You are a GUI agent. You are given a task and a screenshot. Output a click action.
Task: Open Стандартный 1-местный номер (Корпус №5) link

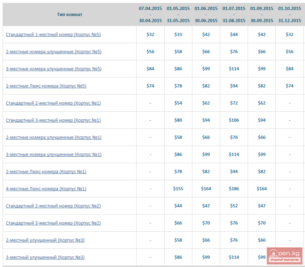coord(54,35)
